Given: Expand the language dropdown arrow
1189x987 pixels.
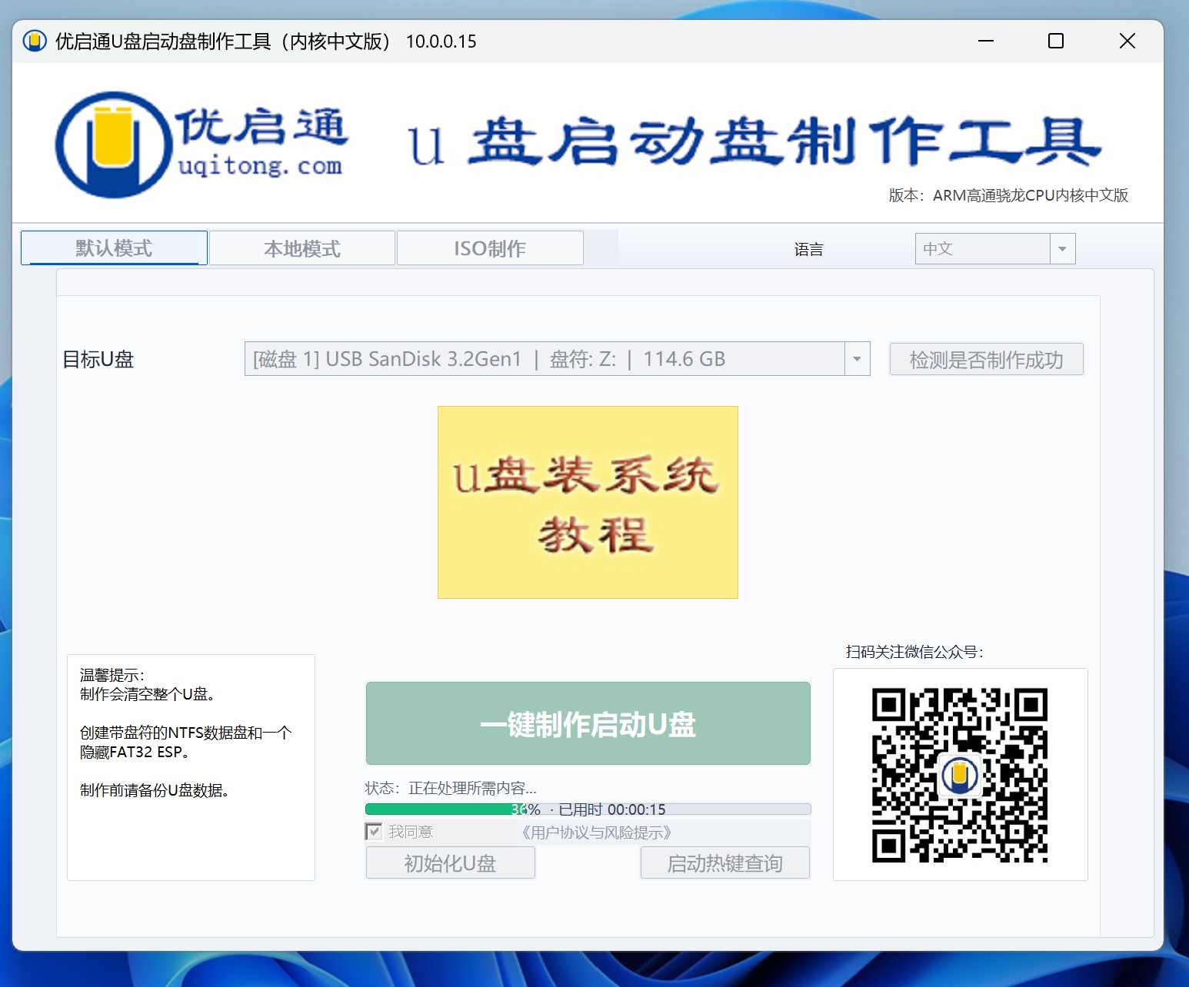Looking at the screenshot, I should 1062,248.
